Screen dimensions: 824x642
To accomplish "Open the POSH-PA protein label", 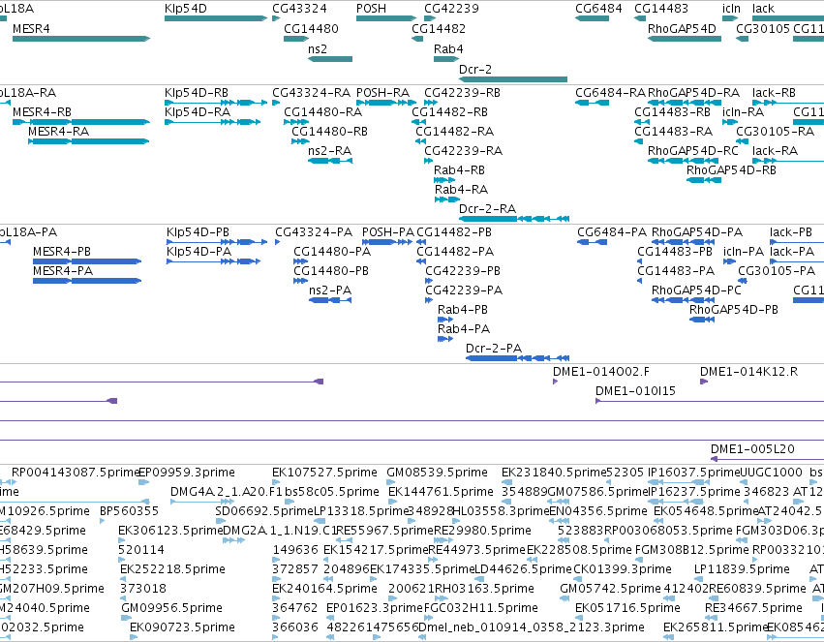I will coord(388,232).
